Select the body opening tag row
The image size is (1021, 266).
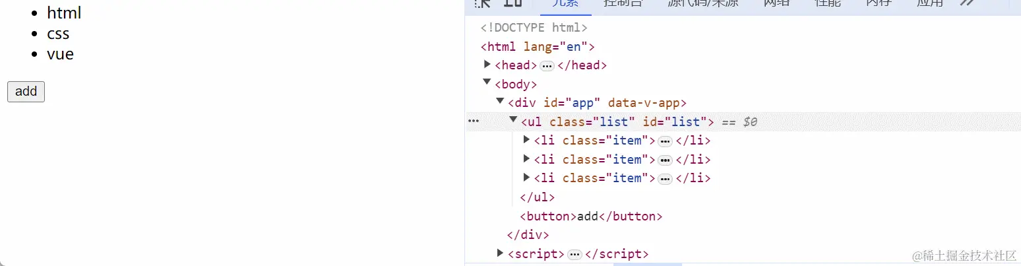coord(516,84)
